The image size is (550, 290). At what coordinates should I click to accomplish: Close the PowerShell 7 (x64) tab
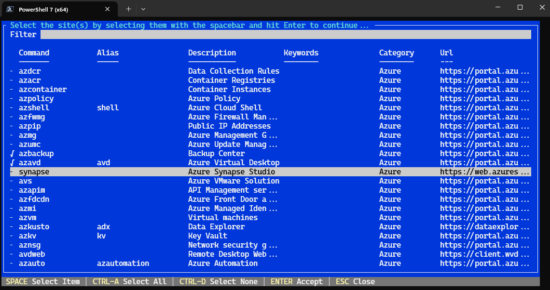(107, 9)
